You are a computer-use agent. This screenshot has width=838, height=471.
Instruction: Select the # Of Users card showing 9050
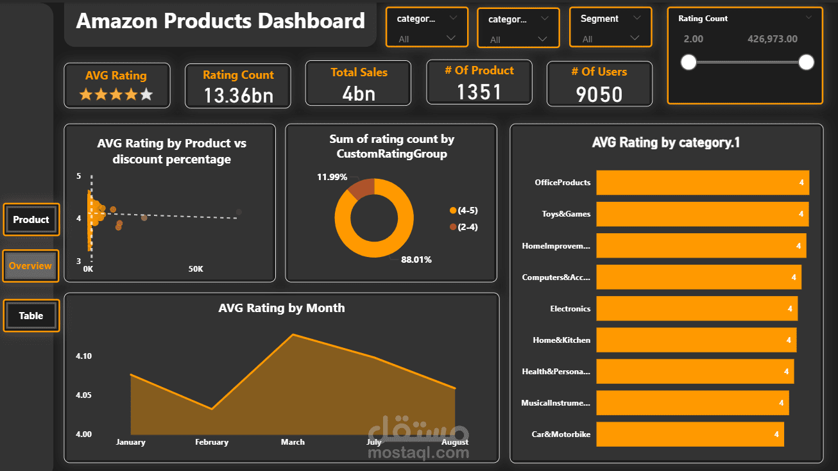pyautogui.click(x=599, y=84)
